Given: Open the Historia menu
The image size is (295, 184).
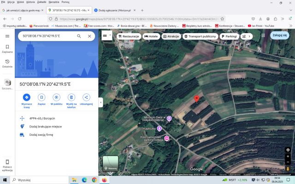Looking at the screenshot, I should coord(30,2).
